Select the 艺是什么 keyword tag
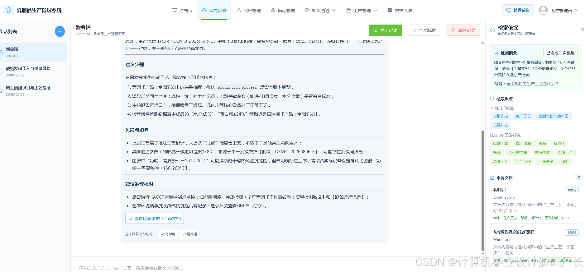 (x=501, y=125)
